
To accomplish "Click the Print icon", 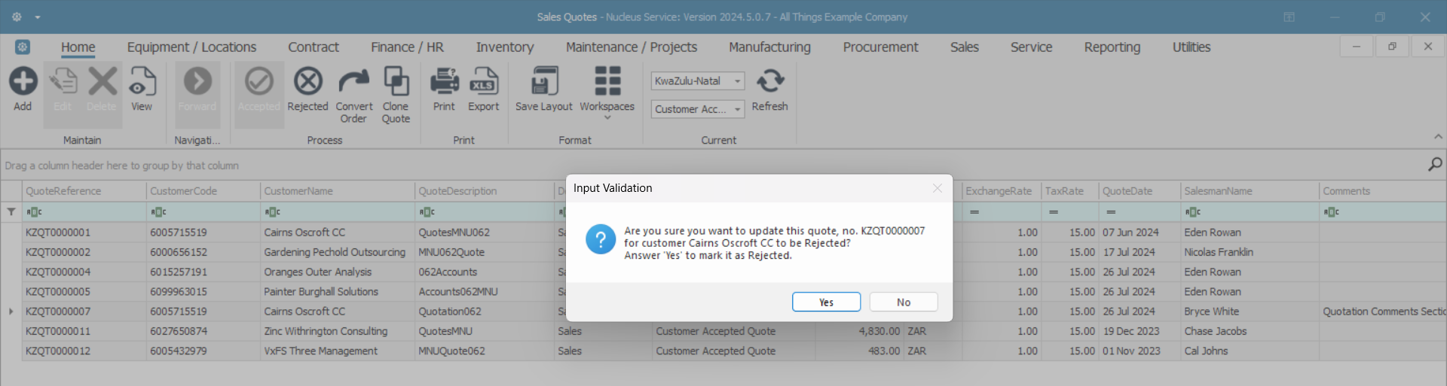I will (x=444, y=83).
